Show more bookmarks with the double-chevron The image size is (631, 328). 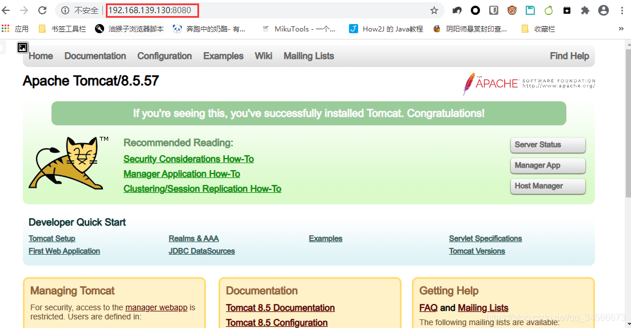[621, 29]
